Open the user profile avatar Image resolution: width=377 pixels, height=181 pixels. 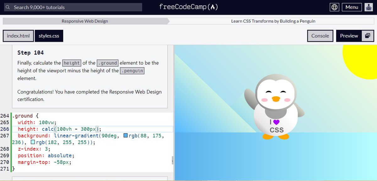click(x=369, y=7)
